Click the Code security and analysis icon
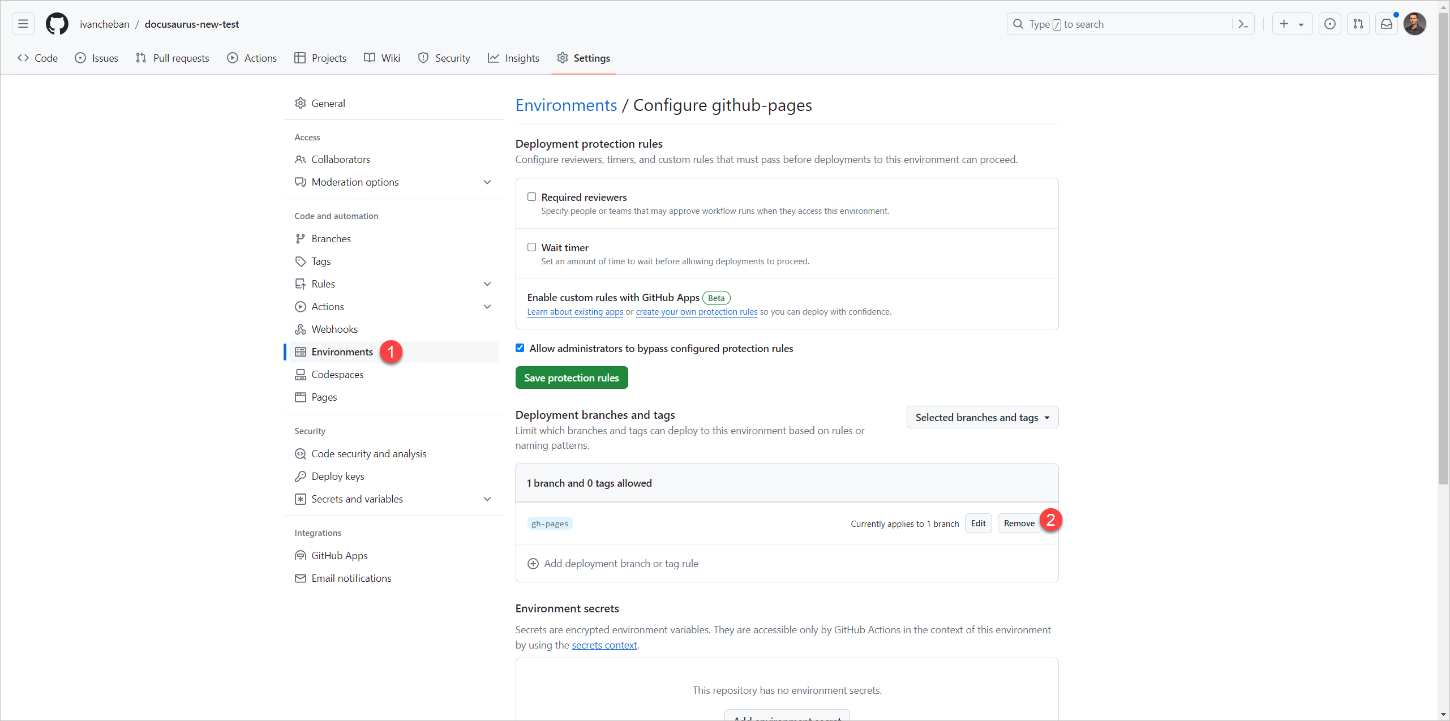Screen dimensions: 1450x721 (x=301, y=454)
